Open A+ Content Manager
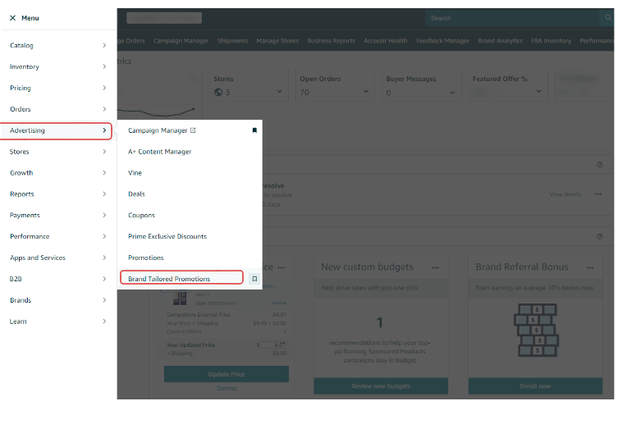This screenshot has height=424, width=627. click(159, 152)
